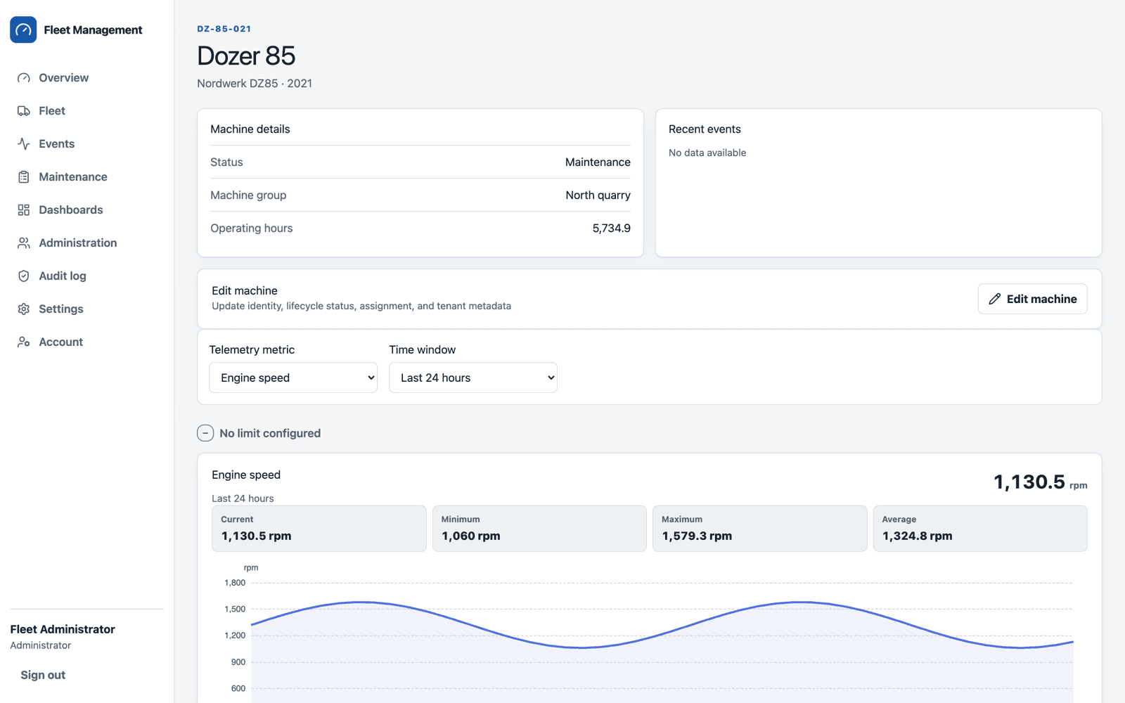Click the No limit configured circle icon
This screenshot has width=1125, height=703.
tap(205, 433)
